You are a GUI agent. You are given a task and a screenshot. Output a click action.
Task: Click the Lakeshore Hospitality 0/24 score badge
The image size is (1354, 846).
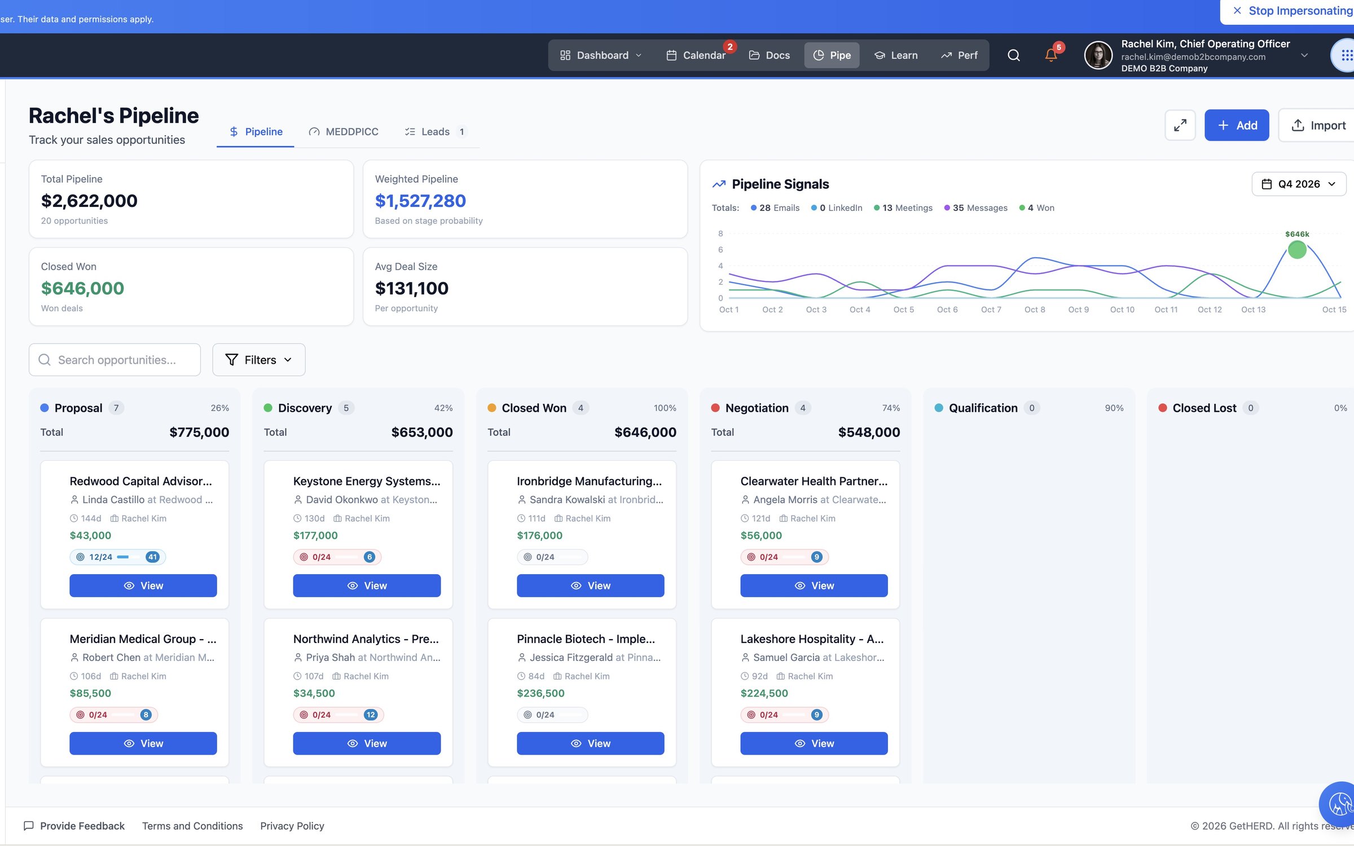click(x=784, y=715)
